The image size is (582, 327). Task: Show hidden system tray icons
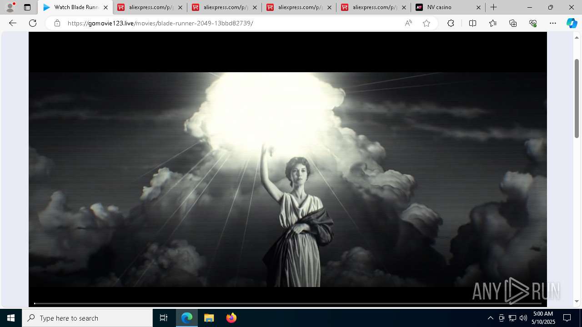tap(490, 318)
